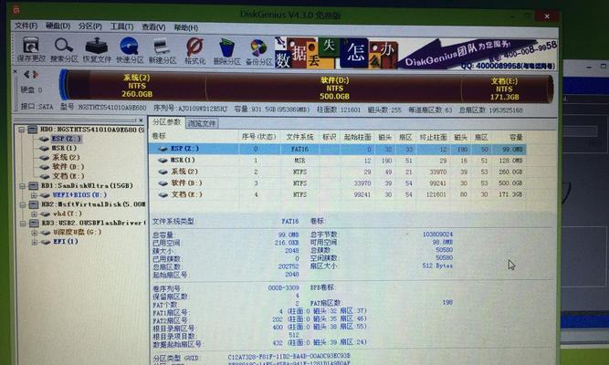Open the 工具(T) menu
Viewport: 609px width, 365px height.
click(x=121, y=26)
